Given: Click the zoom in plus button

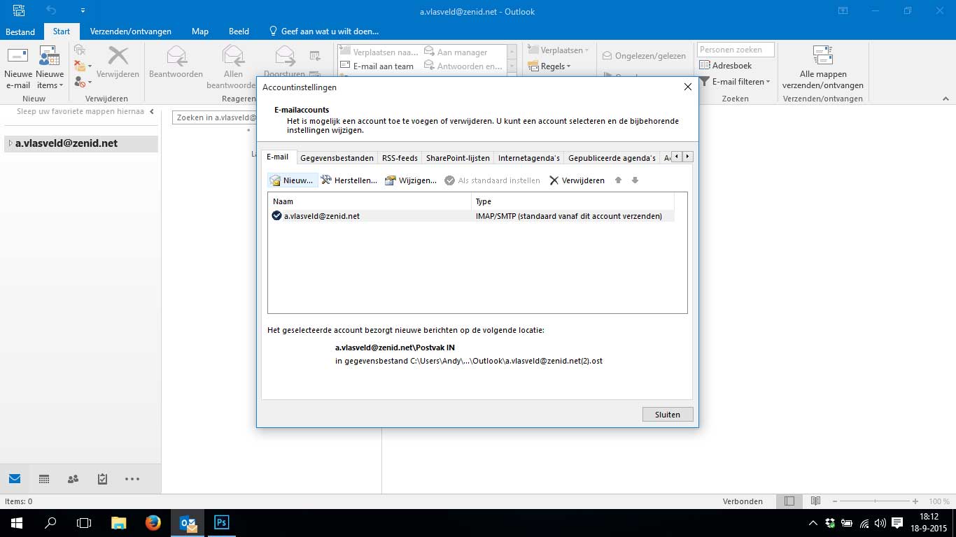Looking at the screenshot, I should [x=915, y=501].
